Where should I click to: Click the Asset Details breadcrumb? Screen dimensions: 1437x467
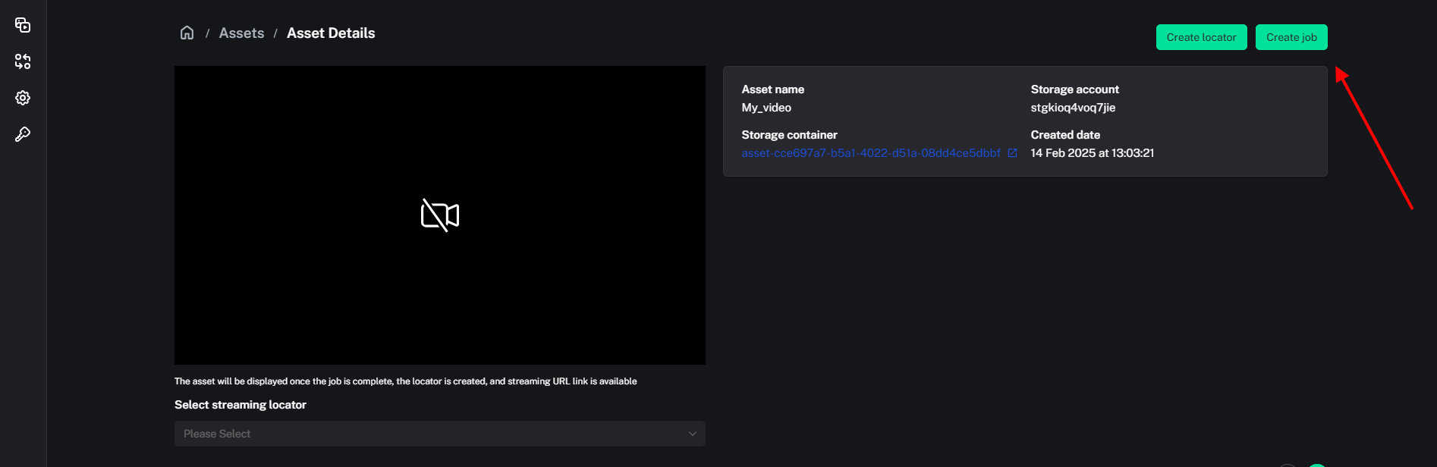tap(331, 33)
